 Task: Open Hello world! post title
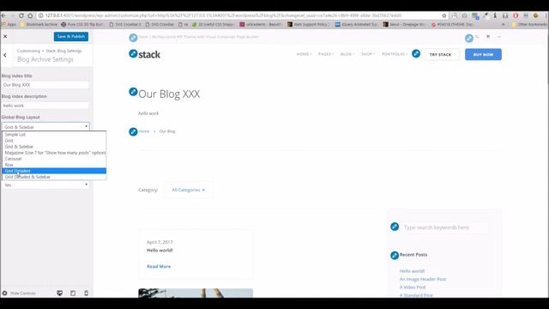click(160, 251)
